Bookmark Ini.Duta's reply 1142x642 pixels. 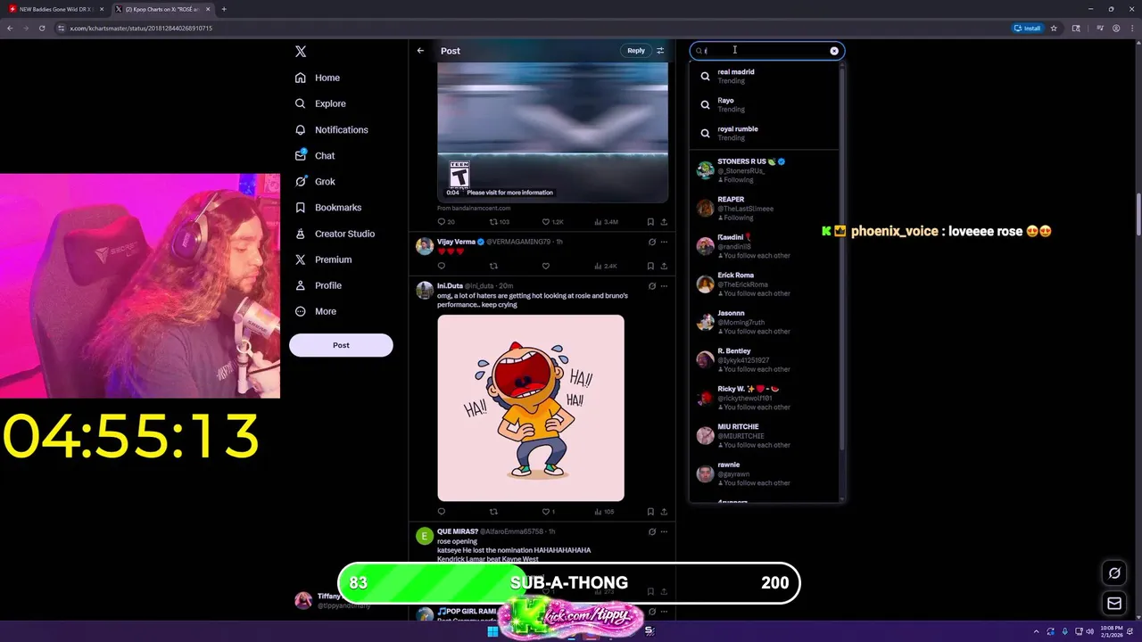tap(650, 512)
